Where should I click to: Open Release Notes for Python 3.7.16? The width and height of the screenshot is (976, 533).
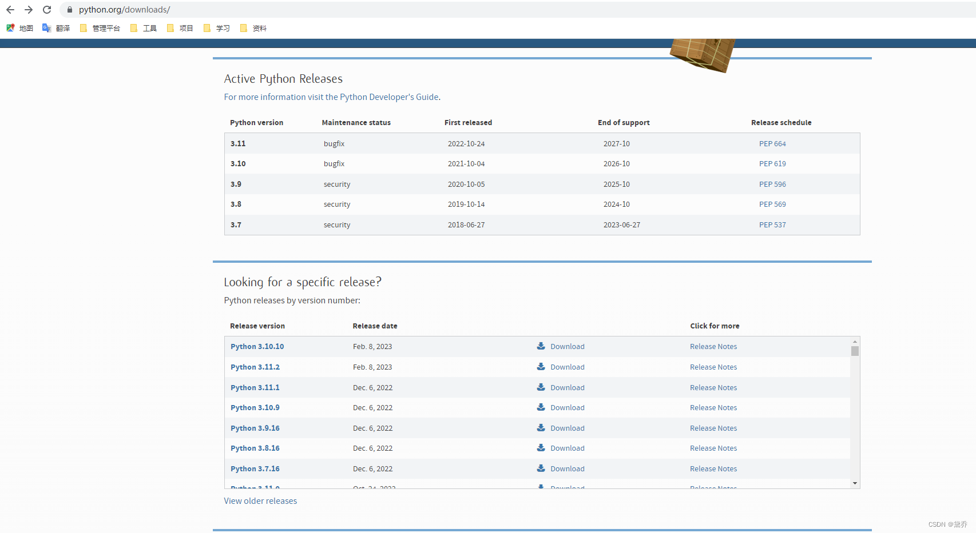(x=713, y=469)
